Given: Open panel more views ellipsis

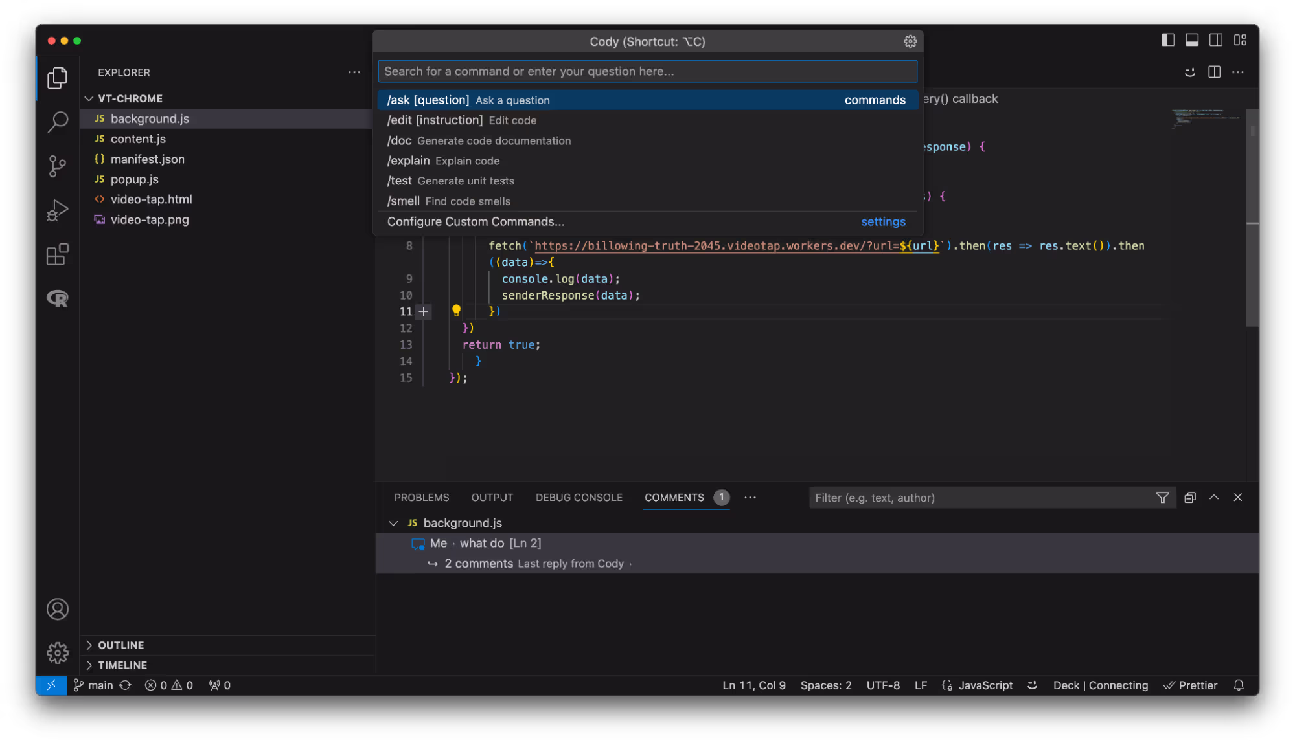Looking at the screenshot, I should pyautogui.click(x=750, y=497).
